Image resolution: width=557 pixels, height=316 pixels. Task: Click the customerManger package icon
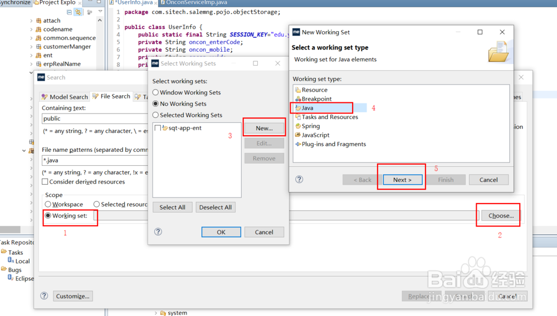click(x=39, y=47)
